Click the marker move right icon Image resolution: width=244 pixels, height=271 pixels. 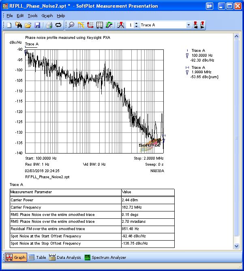tap(202, 25)
